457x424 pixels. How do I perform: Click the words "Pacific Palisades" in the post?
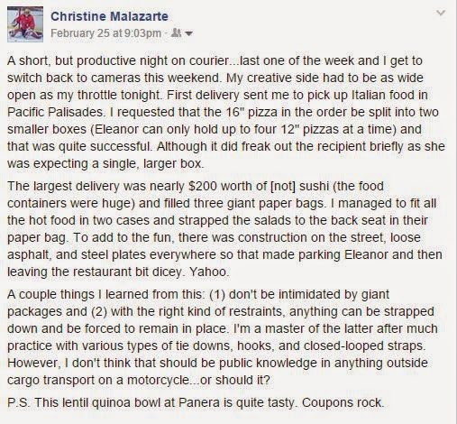tap(55, 112)
